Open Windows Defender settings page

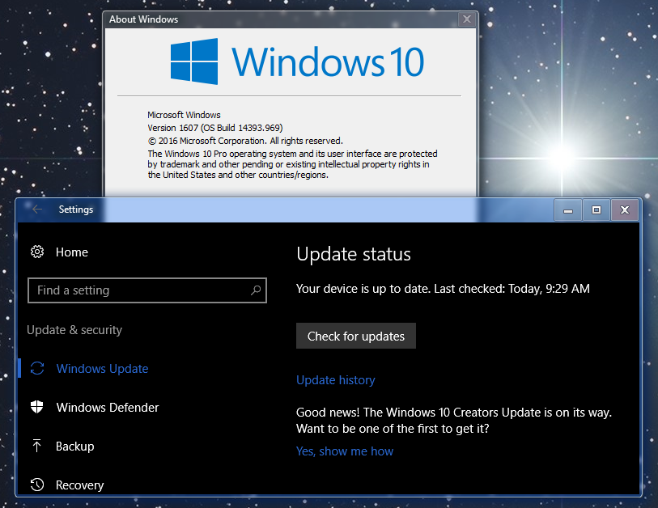(x=108, y=408)
